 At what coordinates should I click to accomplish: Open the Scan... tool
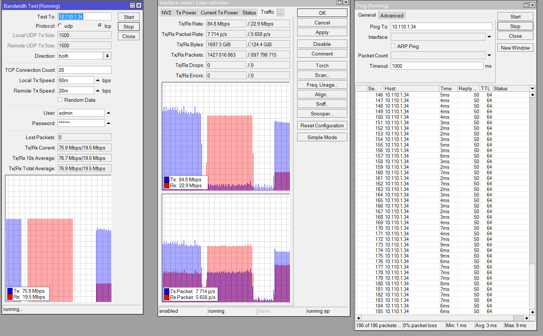[322, 75]
